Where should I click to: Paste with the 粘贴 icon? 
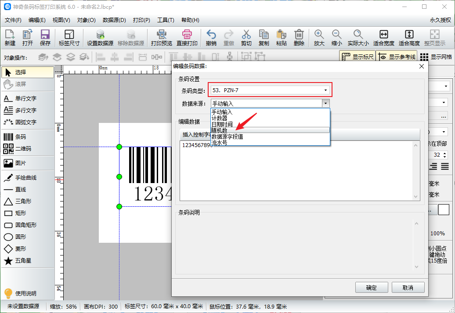click(x=281, y=38)
